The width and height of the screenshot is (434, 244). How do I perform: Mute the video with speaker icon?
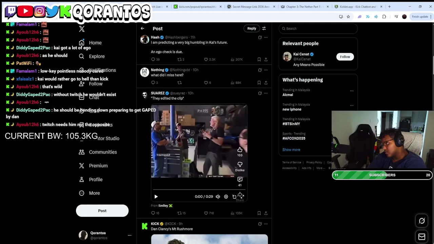tap(218, 197)
